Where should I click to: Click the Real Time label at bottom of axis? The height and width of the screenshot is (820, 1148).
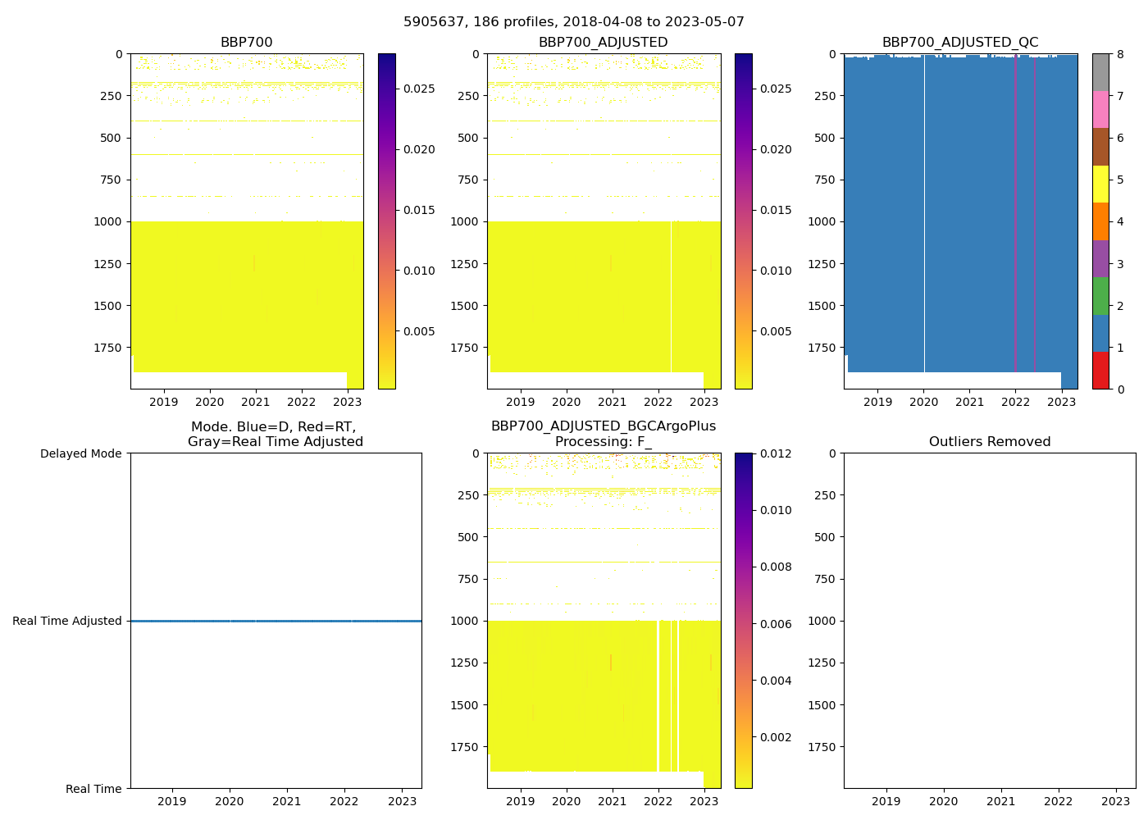point(93,789)
